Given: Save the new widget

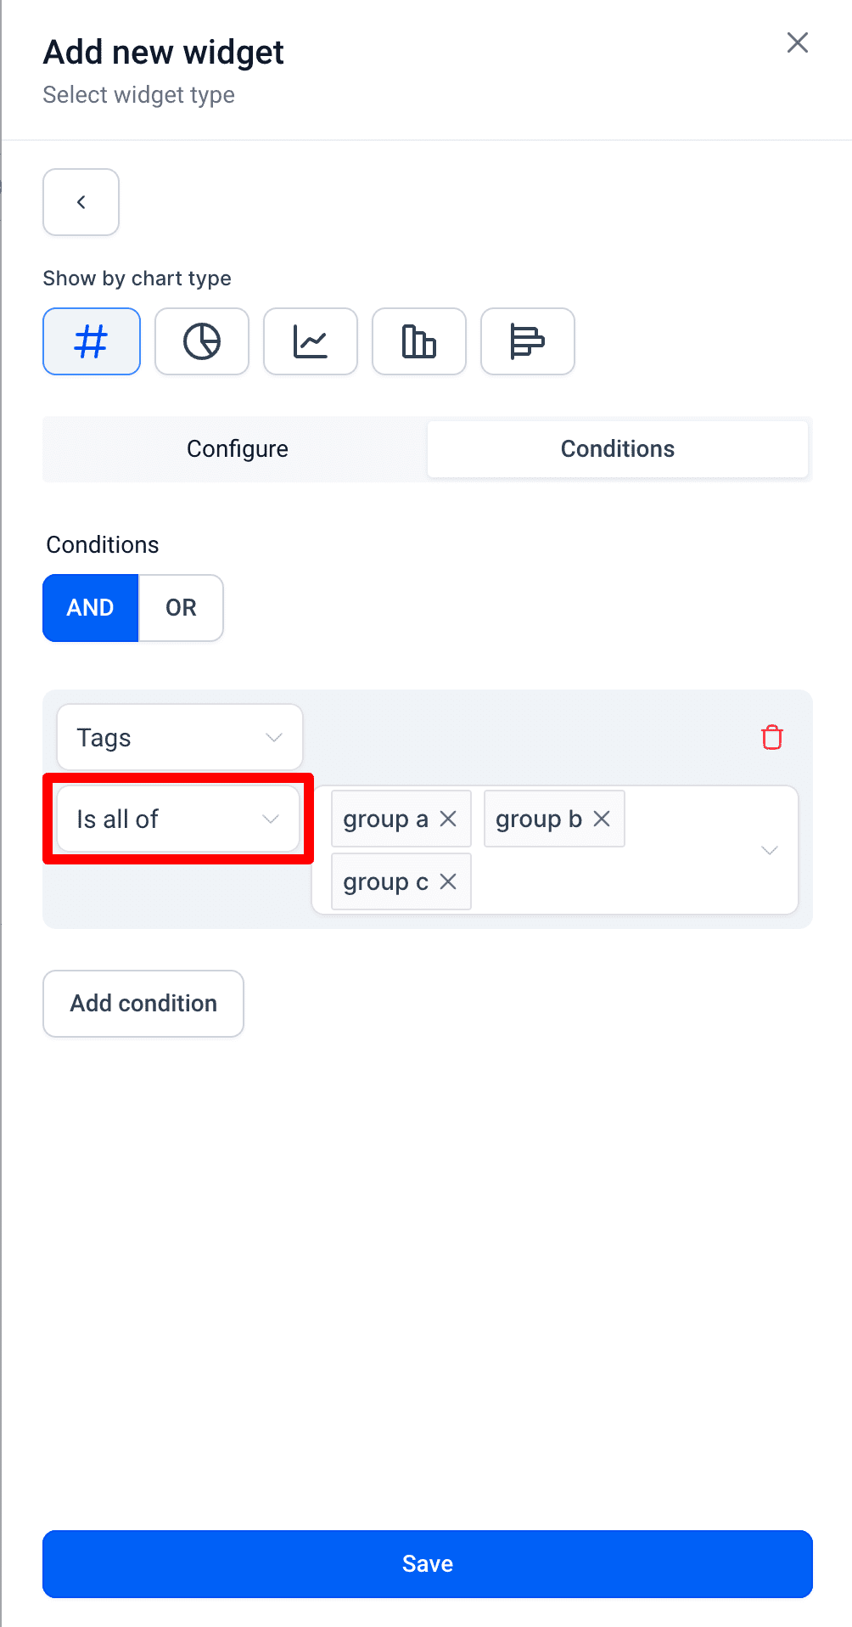Looking at the screenshot, I should click(428, 1564).
